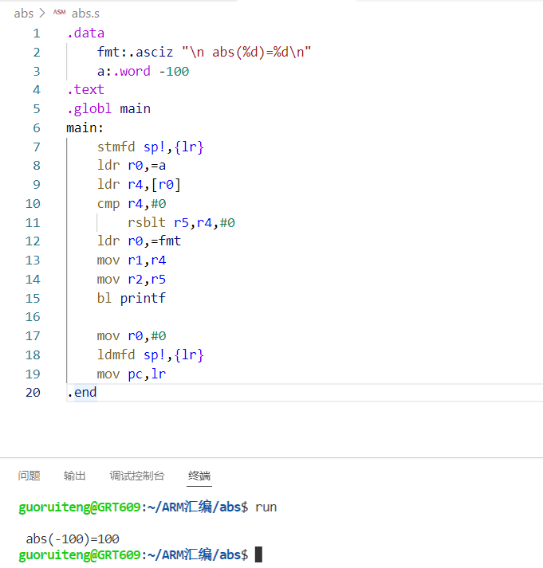Click 'rsblt r5,r4,#0' on line 11
The height and width of the screenshot is (568, 543).
(x=181, y=222)
